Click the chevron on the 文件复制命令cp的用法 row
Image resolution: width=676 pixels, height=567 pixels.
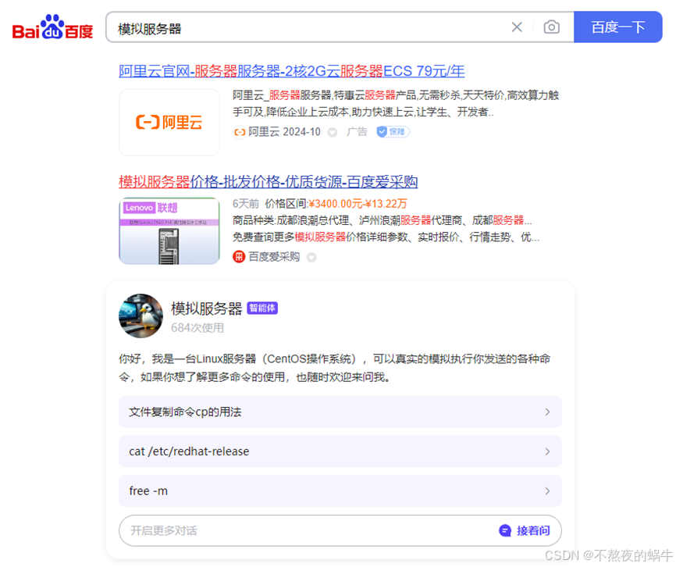pyautogui.click(x=547, y=412)
